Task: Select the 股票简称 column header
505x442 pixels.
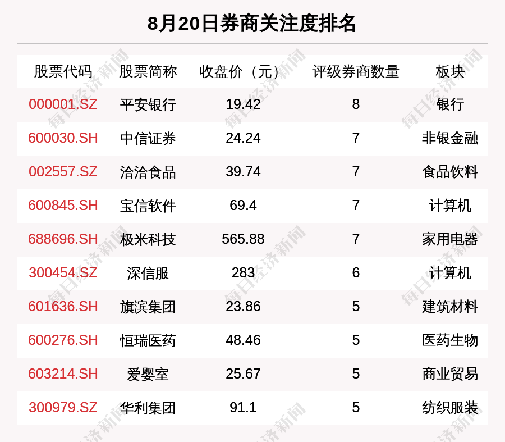Action: [148, 71]
